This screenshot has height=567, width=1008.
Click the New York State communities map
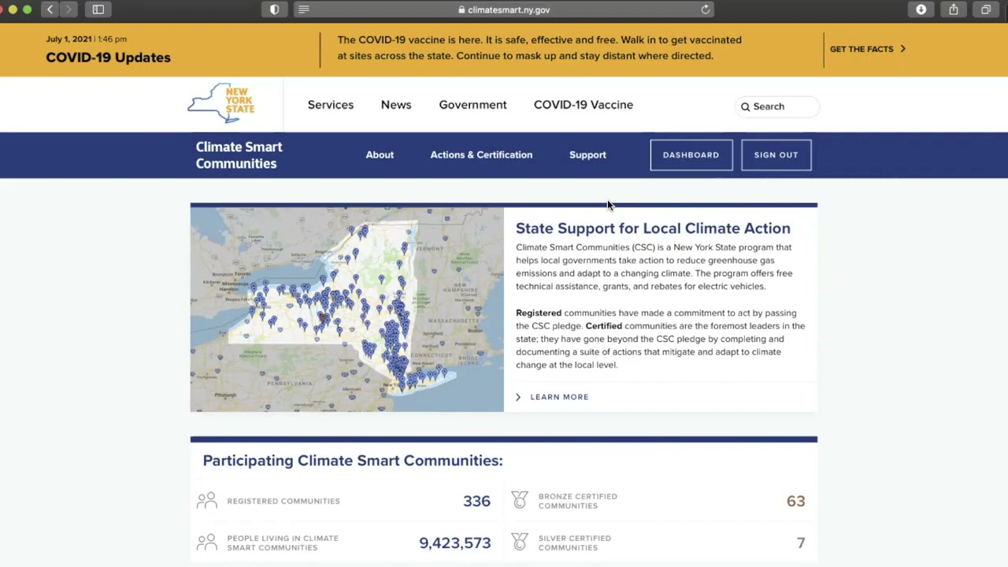pyautogui.click(x=347, y=309)
